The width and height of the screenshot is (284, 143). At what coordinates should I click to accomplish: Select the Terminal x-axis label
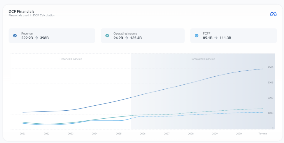tap(263, 134)
